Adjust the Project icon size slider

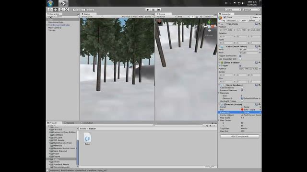pos(210,167)
